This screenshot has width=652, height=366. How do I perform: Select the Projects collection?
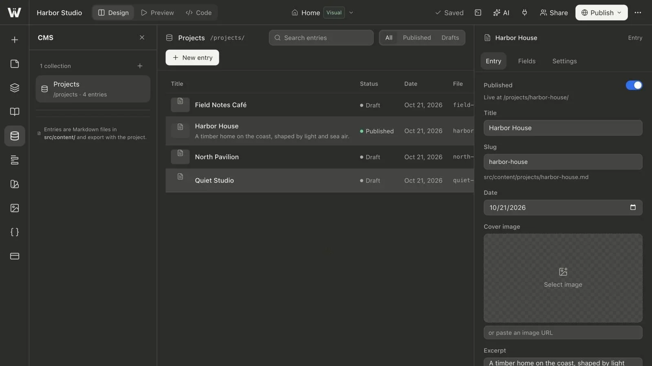pos(93,89)
